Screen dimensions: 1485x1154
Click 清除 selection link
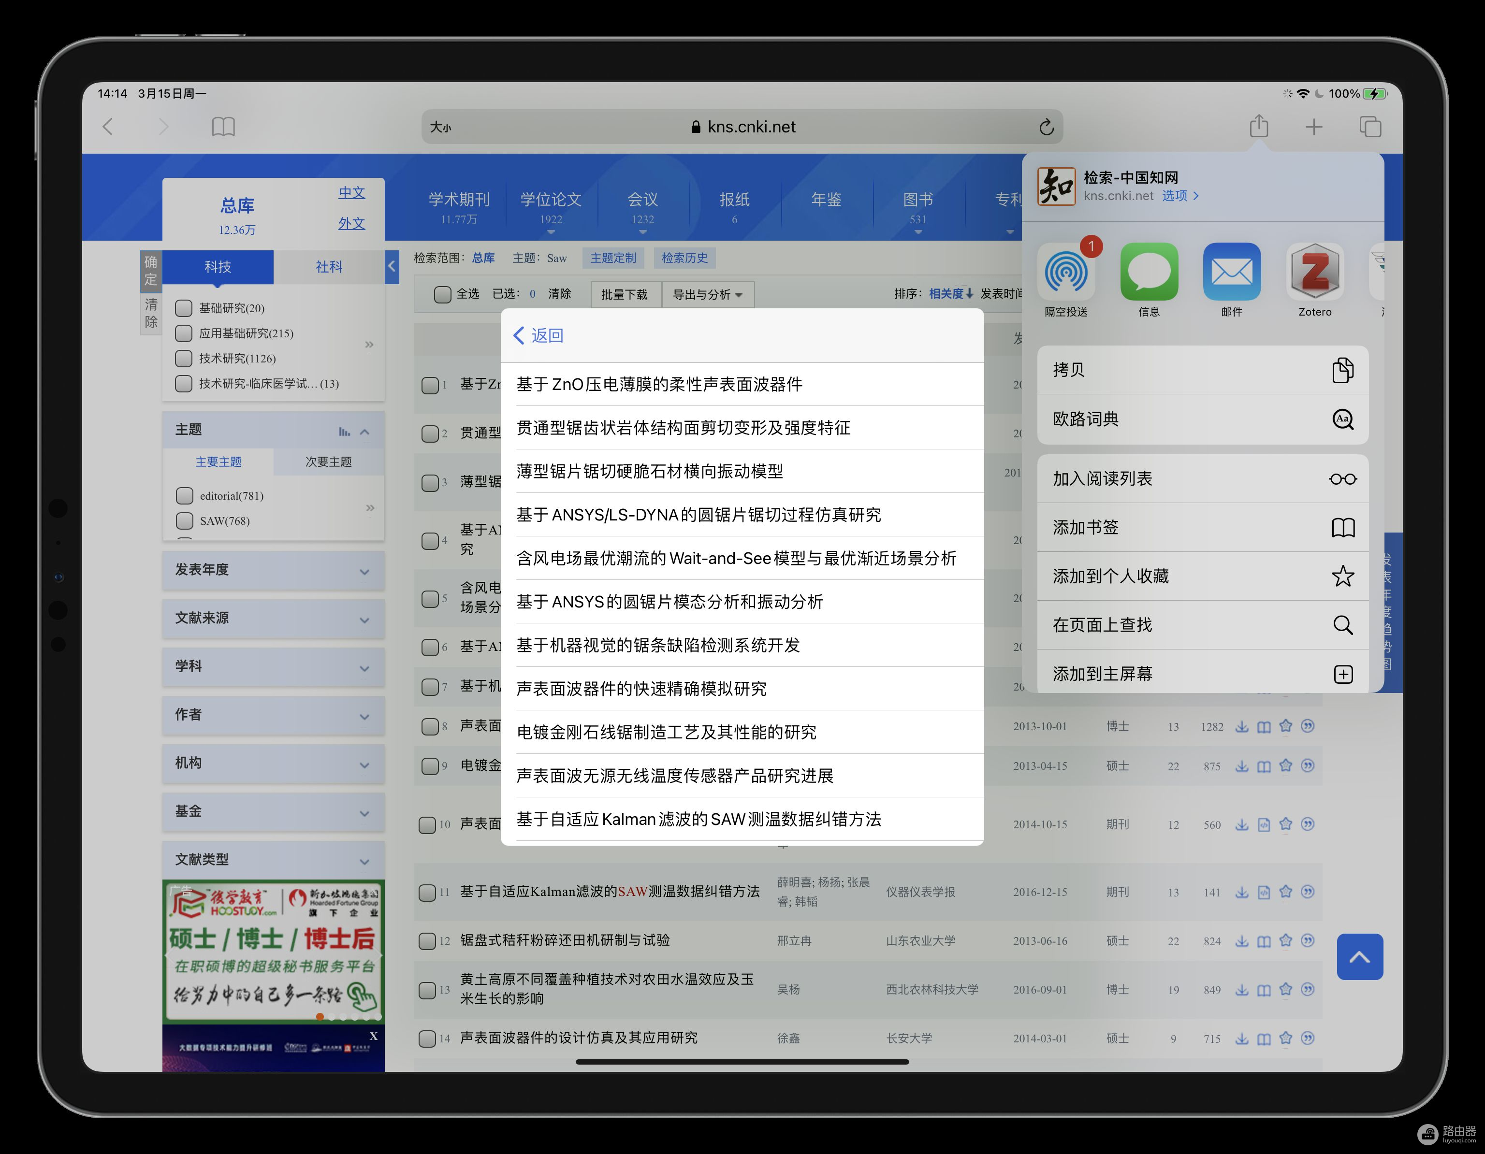tap(560, 294)
